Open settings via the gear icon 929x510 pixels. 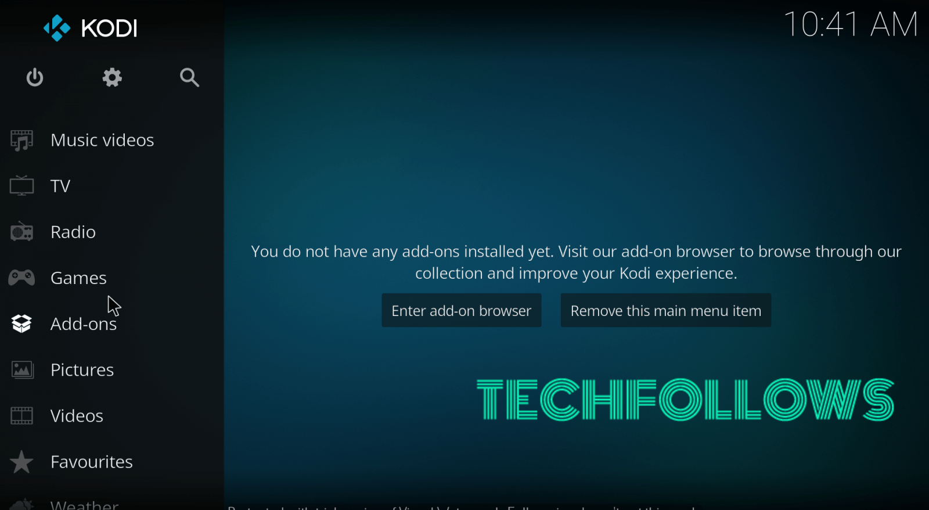(112, 77)
